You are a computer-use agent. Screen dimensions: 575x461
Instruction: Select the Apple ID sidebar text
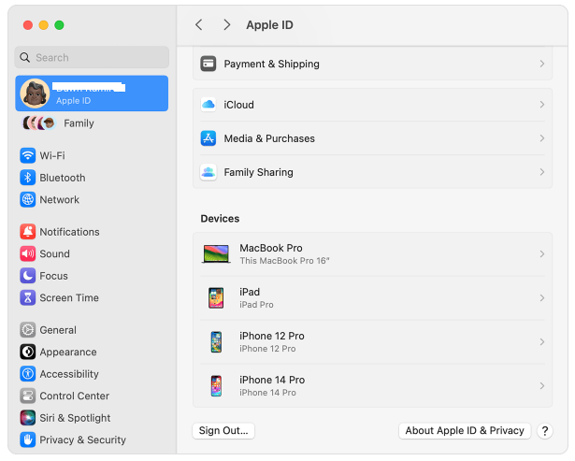coord(73,100)
